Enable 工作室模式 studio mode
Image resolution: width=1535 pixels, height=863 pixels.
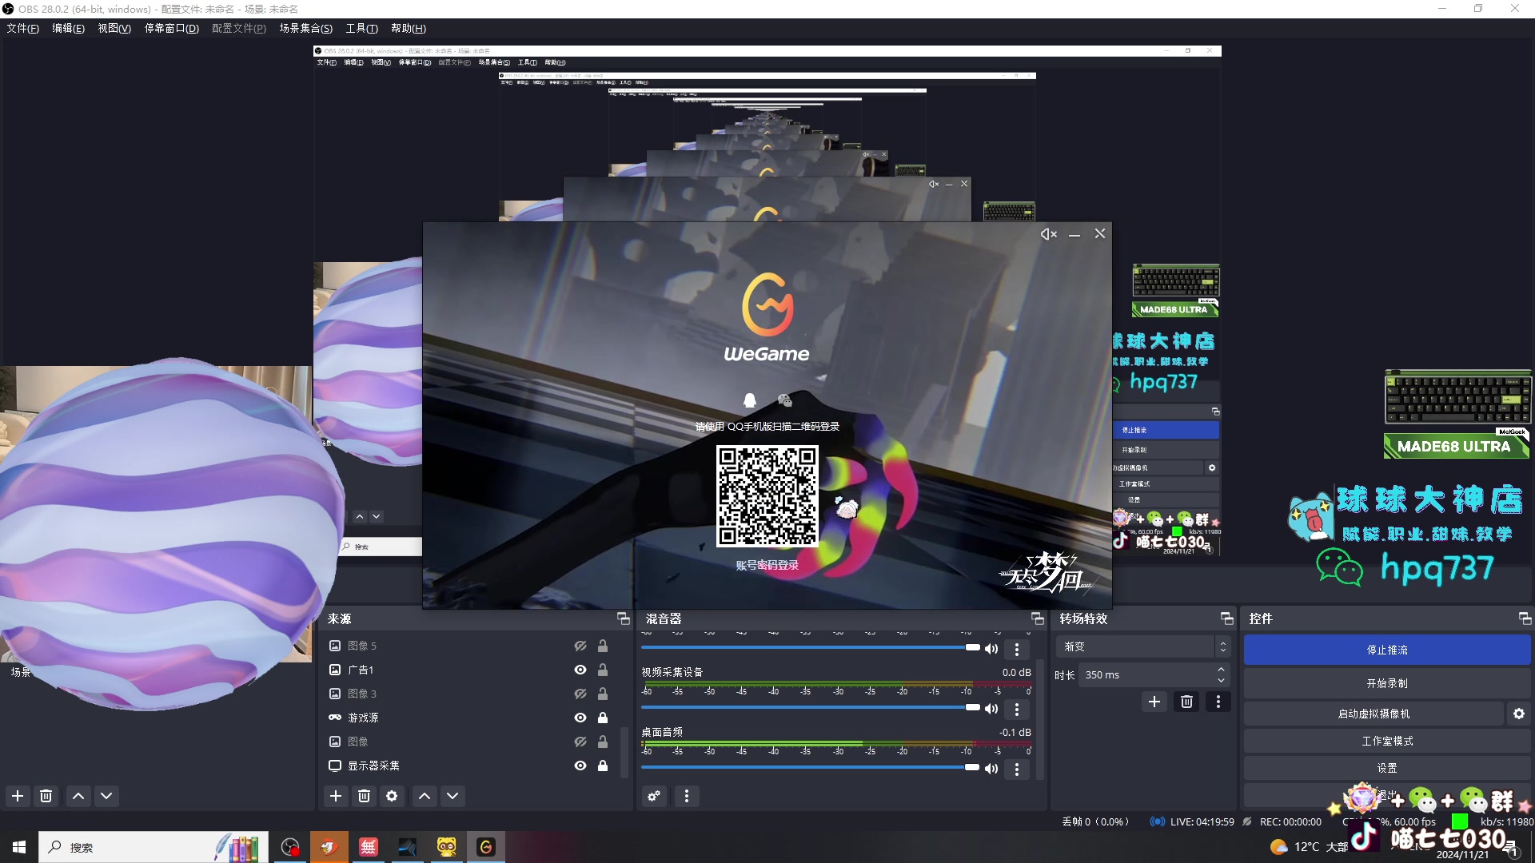[1387, 741]
